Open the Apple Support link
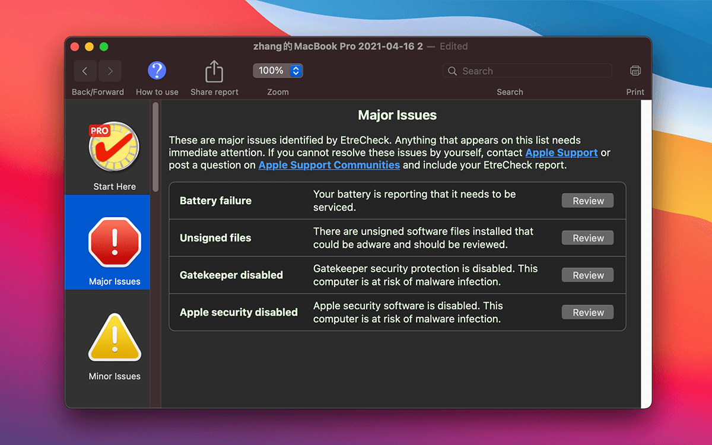 point(561,152)
